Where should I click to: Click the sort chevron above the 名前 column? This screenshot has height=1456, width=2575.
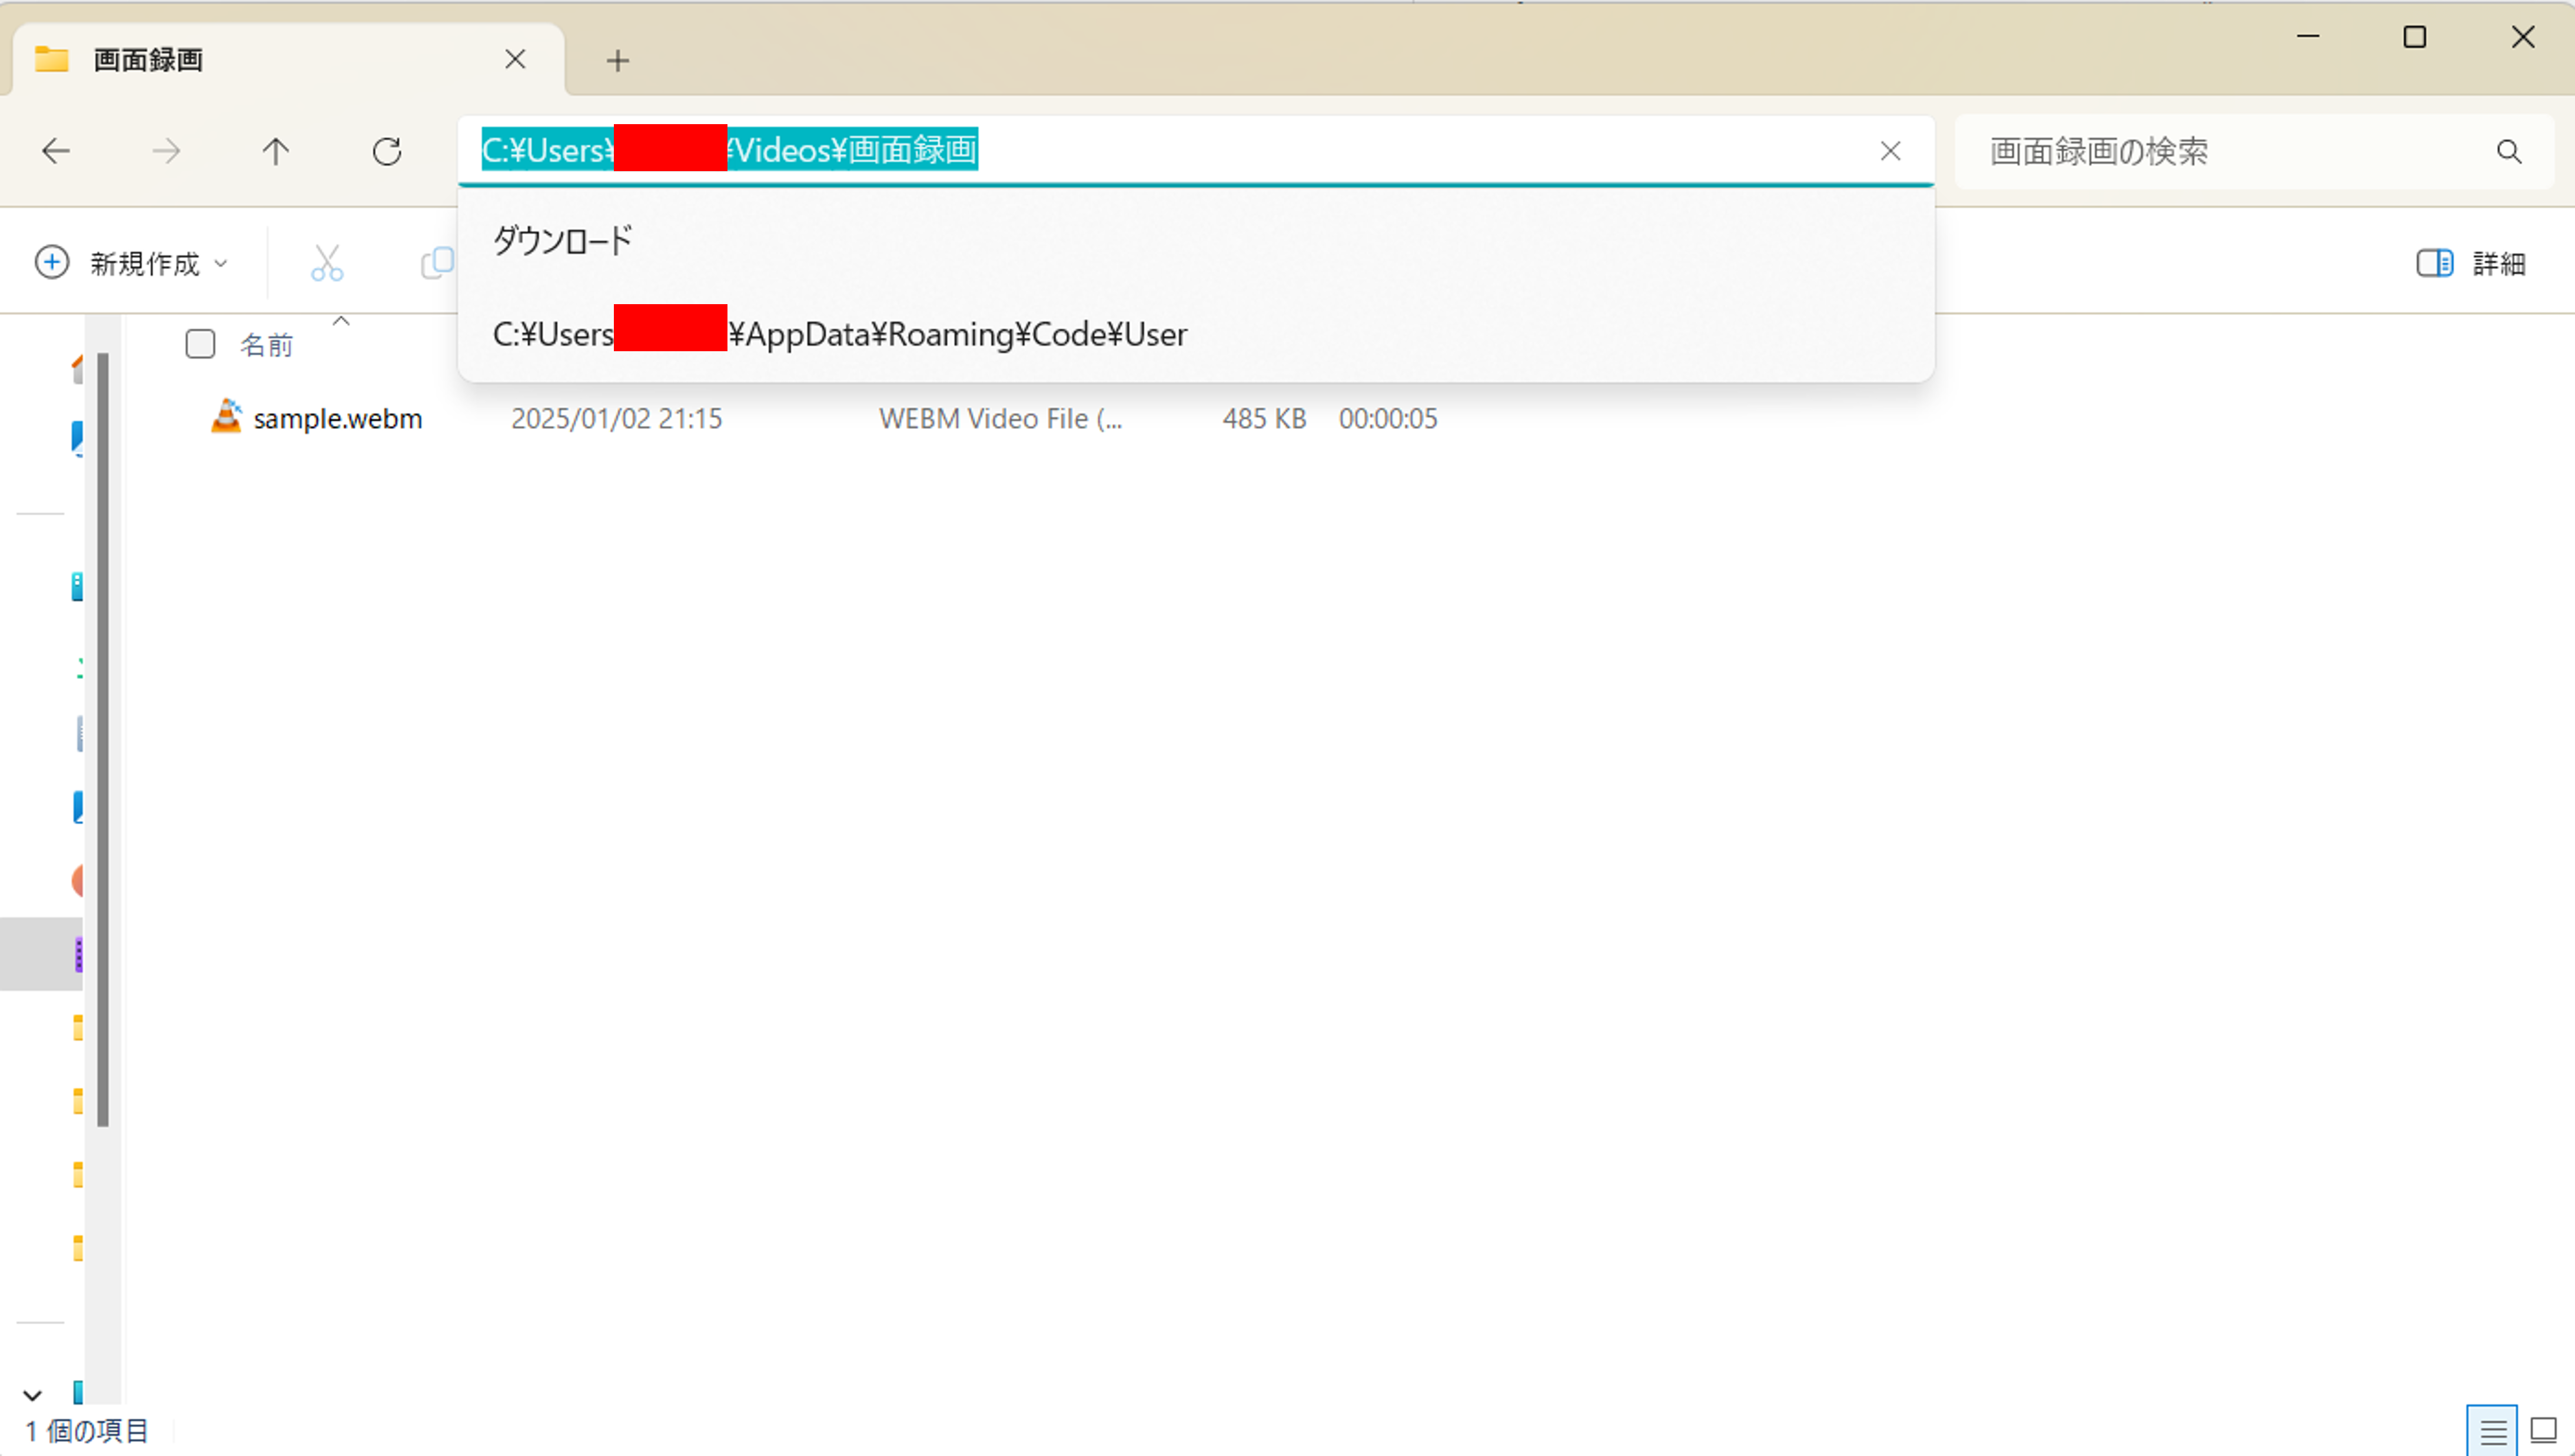click(341, 322)
